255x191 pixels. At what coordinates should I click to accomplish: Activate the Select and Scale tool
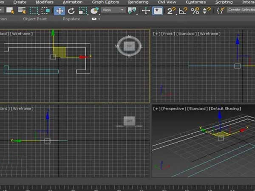83,11
